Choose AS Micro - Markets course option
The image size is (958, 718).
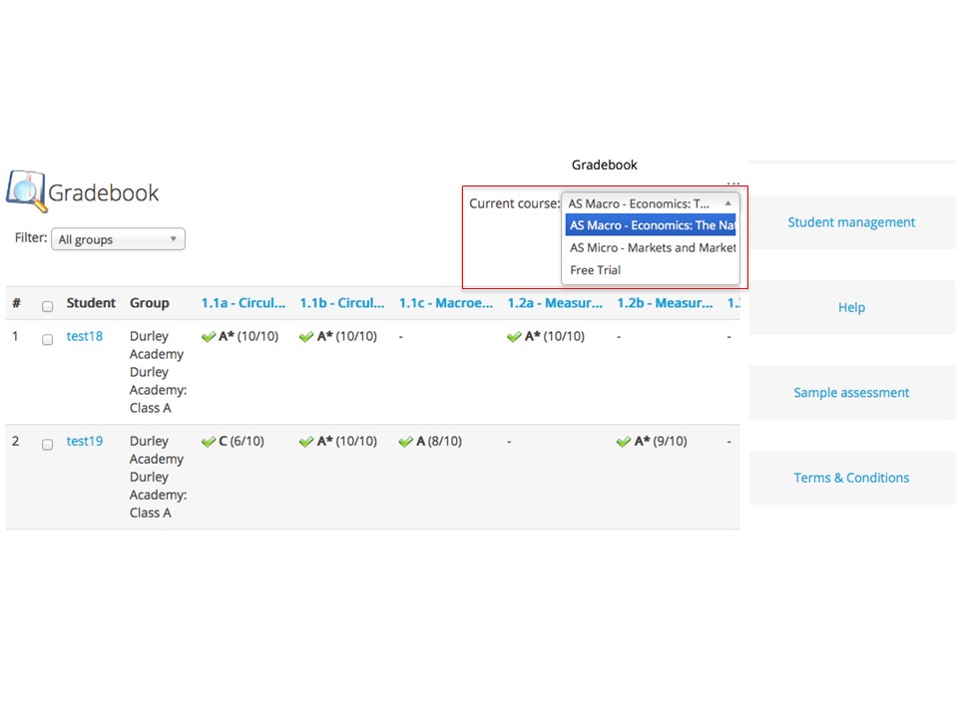651,248
